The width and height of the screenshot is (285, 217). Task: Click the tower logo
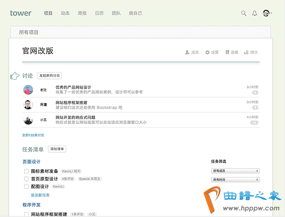pyautogui.click(x=21, y=13)
